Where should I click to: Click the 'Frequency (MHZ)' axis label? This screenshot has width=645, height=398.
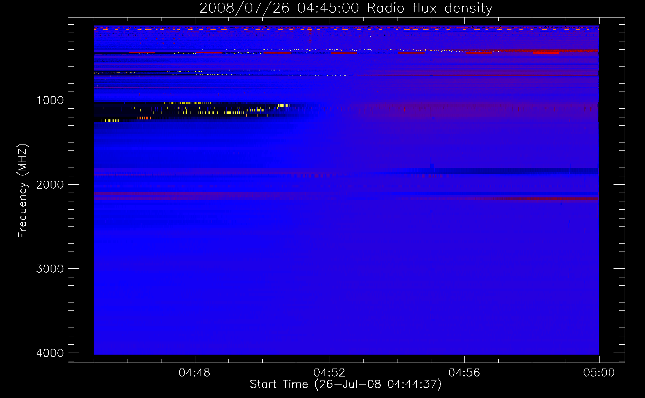pyautogui.click(x=23, y=191)
